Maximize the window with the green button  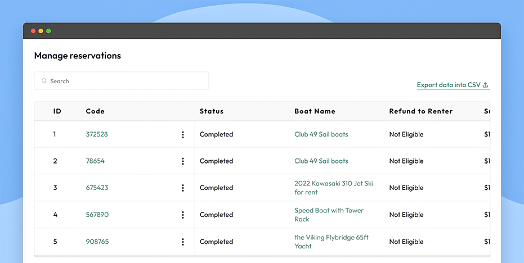click(x=48, y=31)
